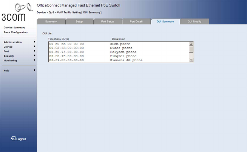This screenshot has height=152, width=247.
Task: Select the OUI Summary tab
Action: coord(165,22)
